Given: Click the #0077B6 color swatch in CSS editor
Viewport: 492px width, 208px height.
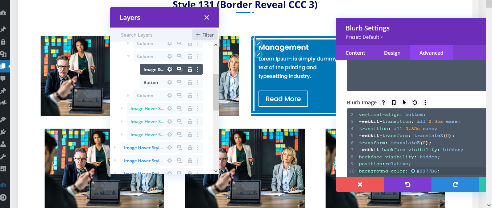Looking at the screenshot, I should (413, 171).
